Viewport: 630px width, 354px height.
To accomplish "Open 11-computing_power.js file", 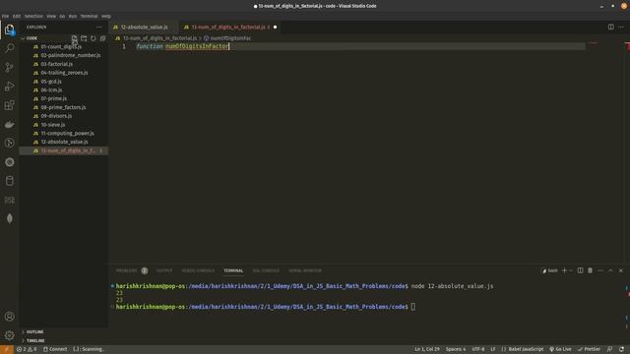I will click(x=63, y=134).
